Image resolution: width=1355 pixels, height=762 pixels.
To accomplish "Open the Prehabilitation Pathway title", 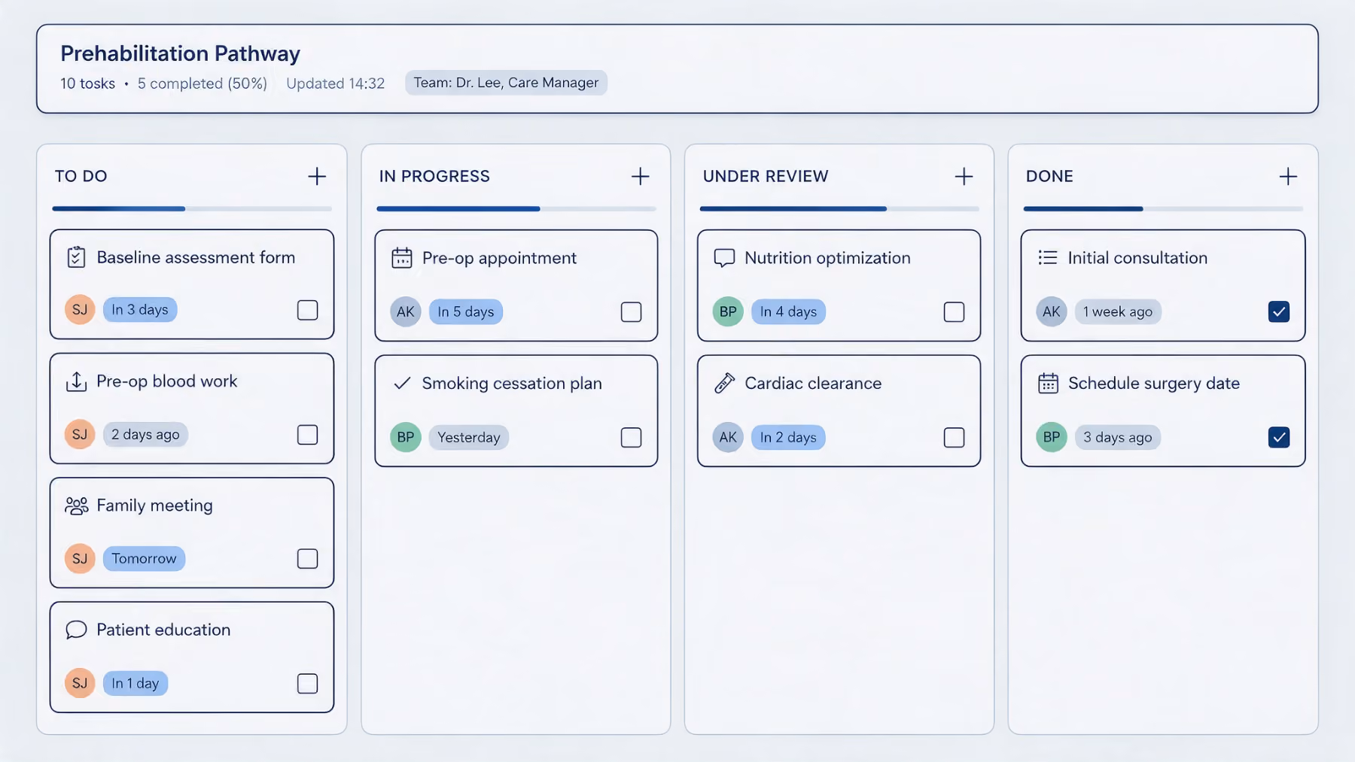I will coord(181,53).
